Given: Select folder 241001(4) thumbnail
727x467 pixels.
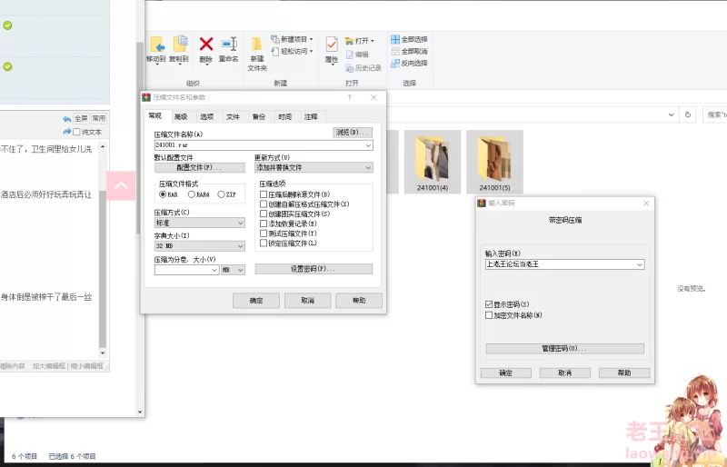Looking at the screenshot, I should [x=433, y=163].
